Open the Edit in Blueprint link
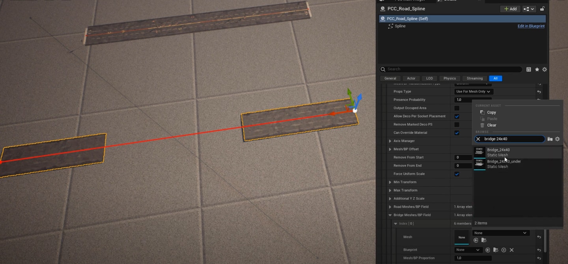Viewport: 568px width, 264px height. point(531,26)
